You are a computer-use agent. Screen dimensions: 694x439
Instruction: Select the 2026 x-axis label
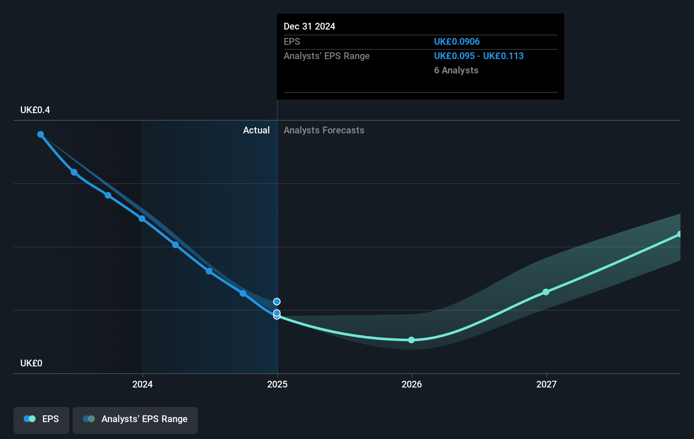412,384
